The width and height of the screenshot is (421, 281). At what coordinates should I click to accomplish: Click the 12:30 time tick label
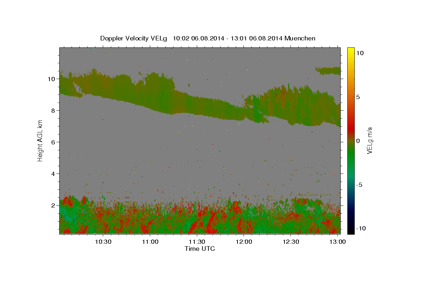click(x=290, y=242)
